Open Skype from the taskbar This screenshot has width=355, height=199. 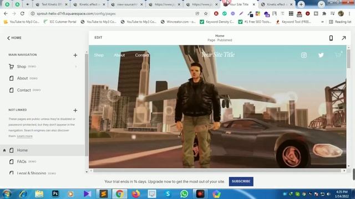(168, 193)
